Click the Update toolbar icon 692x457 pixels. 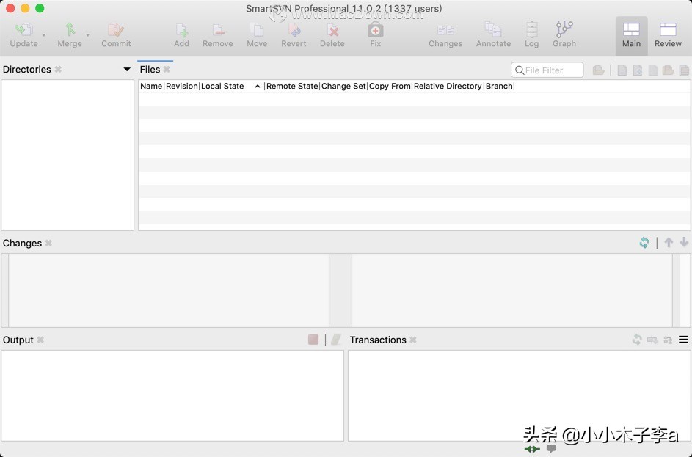pyautogui.click(x=23, y=30)
